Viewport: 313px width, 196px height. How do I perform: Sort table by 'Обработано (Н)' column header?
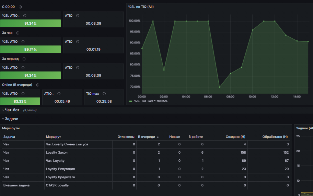pyautogui.click(x=275, y=137)
